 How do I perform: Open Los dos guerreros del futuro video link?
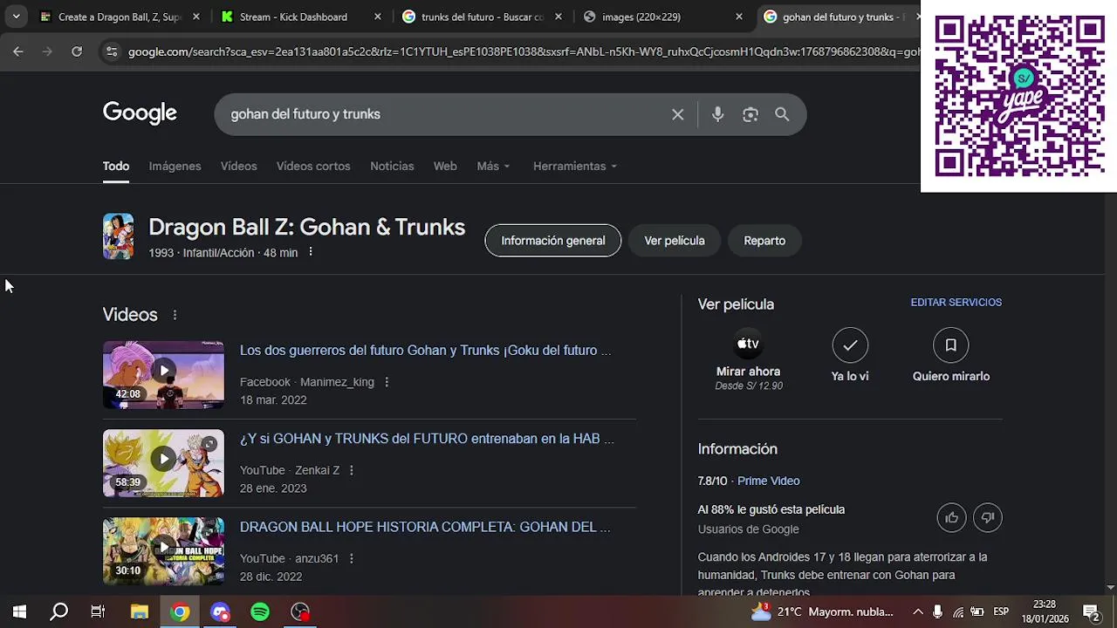pos(425,351)
